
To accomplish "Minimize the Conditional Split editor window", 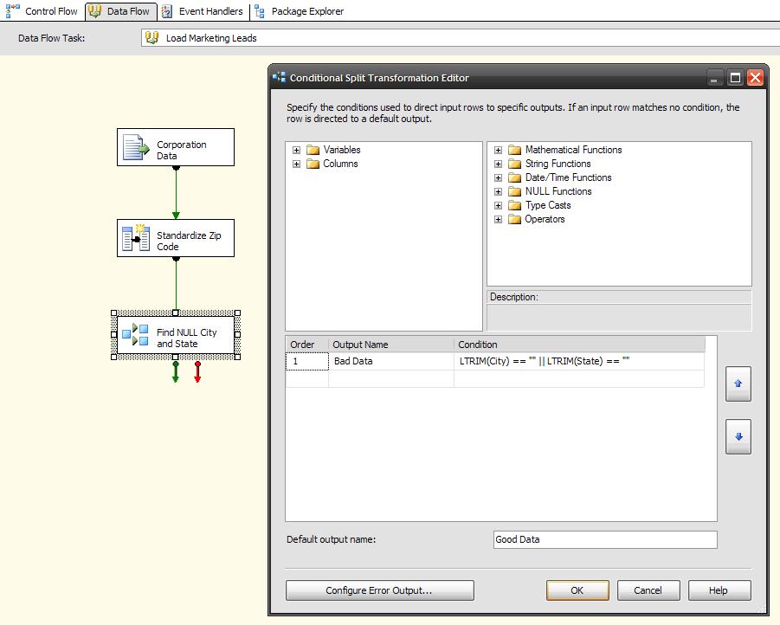I will coord(714,78).
